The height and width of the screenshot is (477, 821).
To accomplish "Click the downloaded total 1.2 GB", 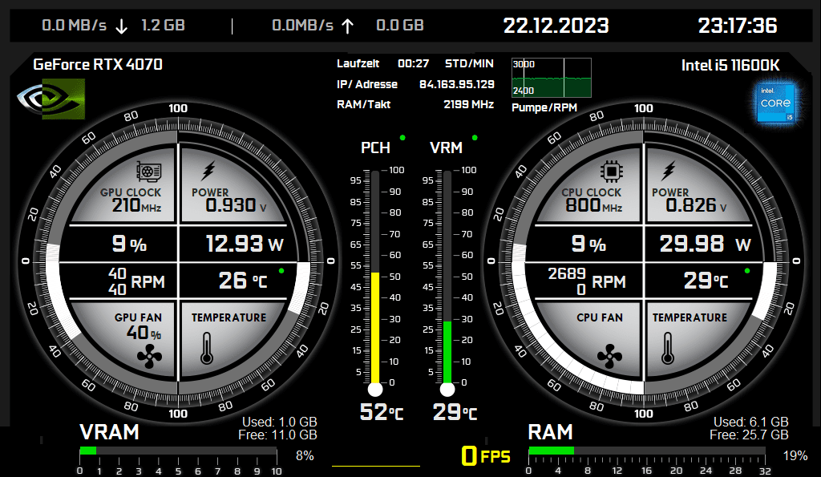I will pos(163,25).
